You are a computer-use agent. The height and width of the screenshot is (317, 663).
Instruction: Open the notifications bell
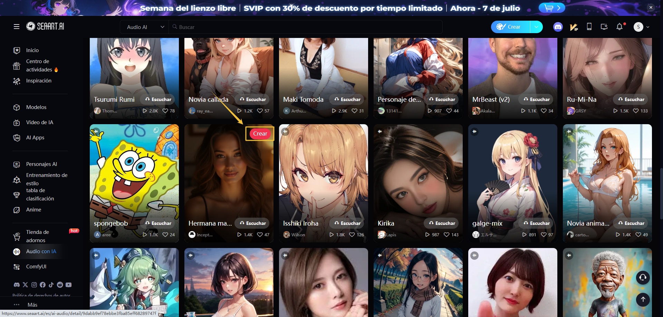tap(619, 27)
